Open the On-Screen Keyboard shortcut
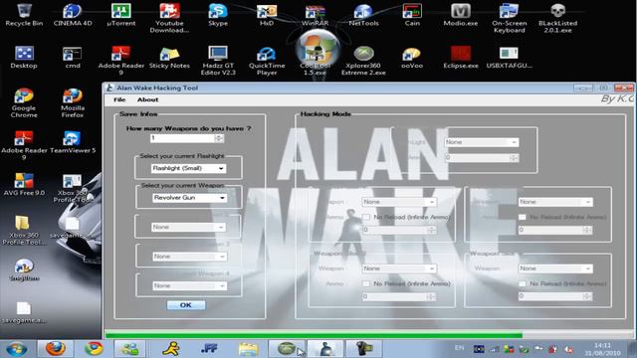Viewport: 637px width, 358px height. pos(509,17)
